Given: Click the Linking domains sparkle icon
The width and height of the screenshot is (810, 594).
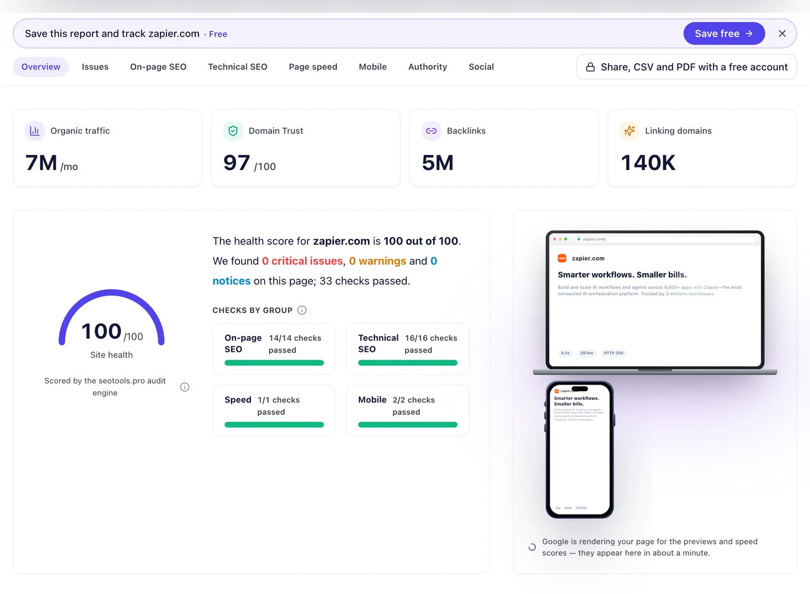Looking at the screenshot, I should tap(629, 131).
